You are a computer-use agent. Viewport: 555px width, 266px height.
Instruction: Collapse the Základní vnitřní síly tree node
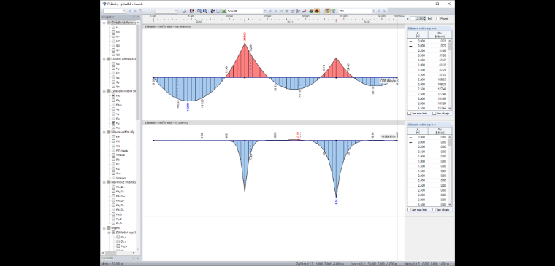(104, 91)
